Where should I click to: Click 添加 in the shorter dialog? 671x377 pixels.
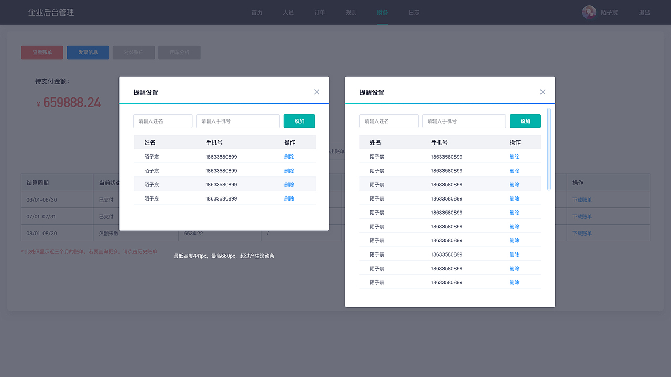click(x=299, y=121)
